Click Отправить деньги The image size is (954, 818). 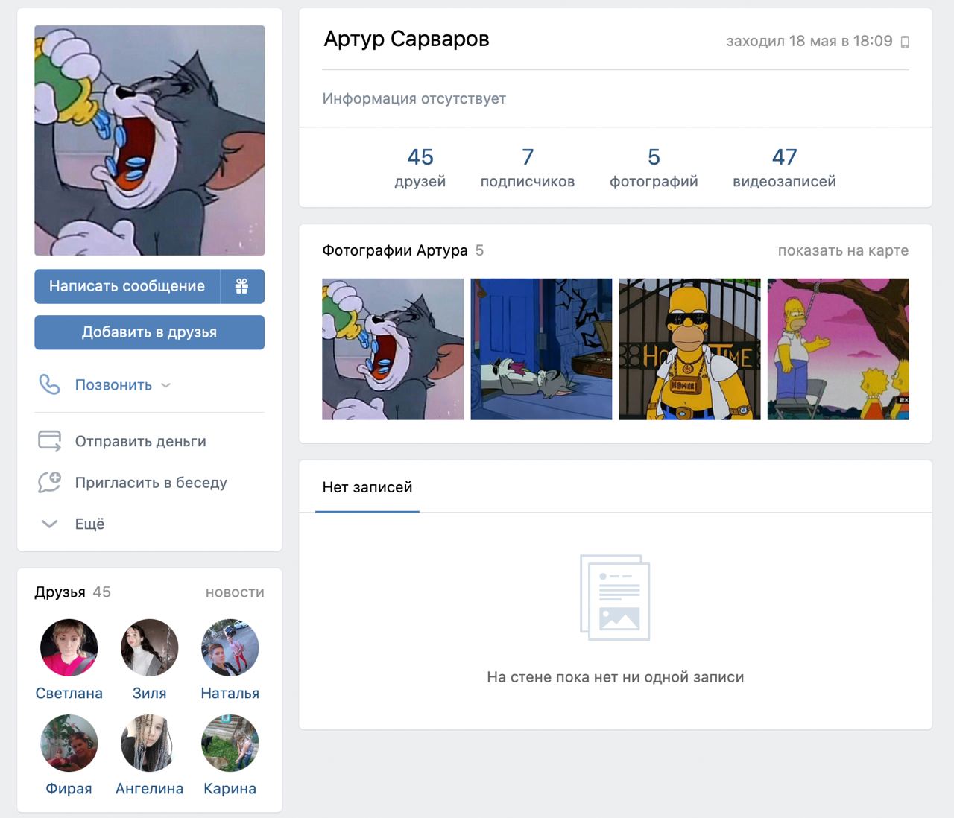coord(141,441)
